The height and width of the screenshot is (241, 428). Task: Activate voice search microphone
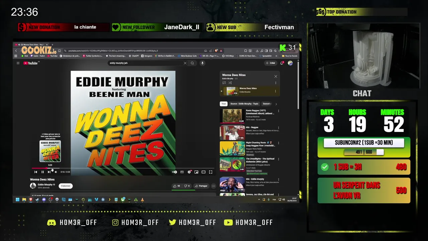[202, 63]
